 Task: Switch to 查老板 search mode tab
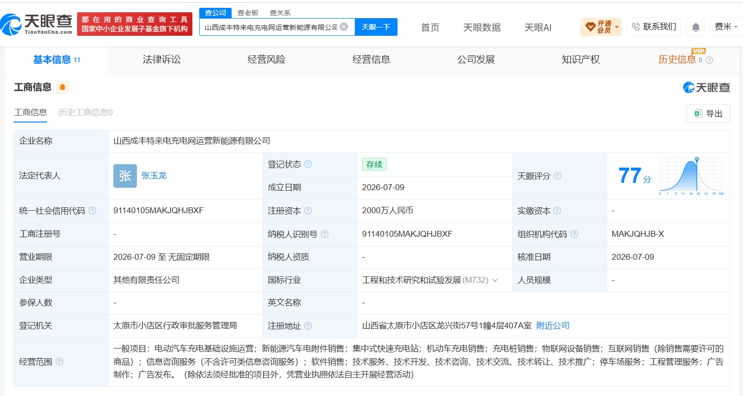point(248,13)
